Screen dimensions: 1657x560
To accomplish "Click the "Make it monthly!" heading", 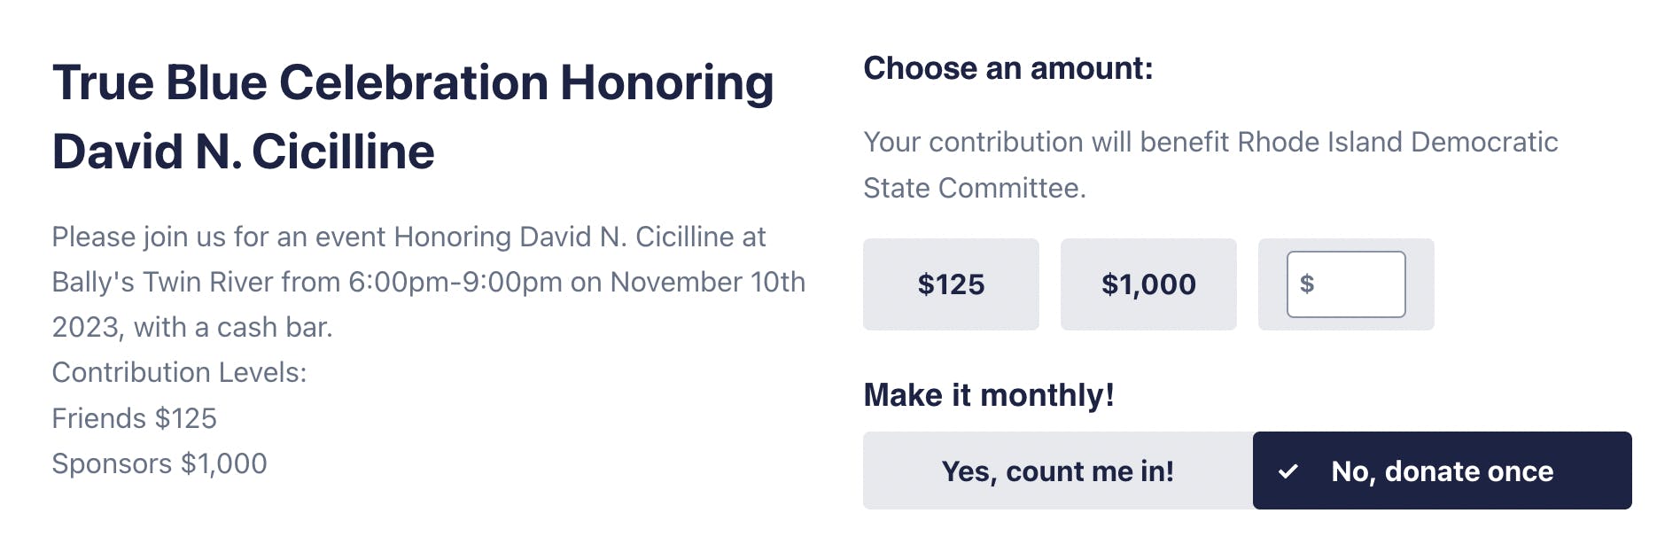I will click(x=989, y=394).
